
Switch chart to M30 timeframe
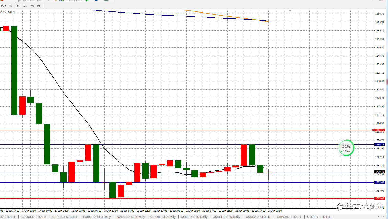(4, 6)
